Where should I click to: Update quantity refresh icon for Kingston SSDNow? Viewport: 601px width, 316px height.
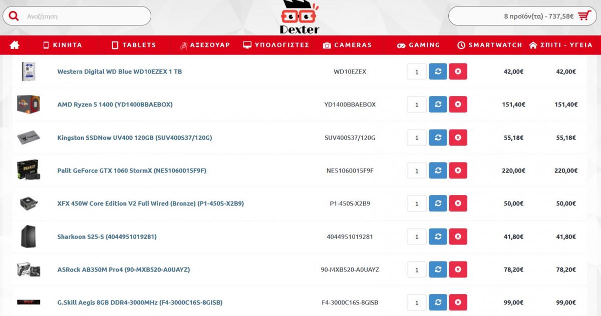pos(438,137)
